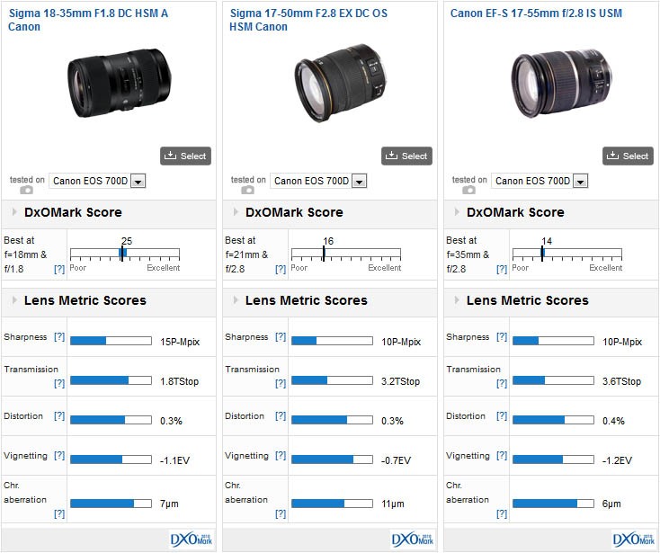Click help icon below Sigma 17-50mm Best at

[281, 269]
